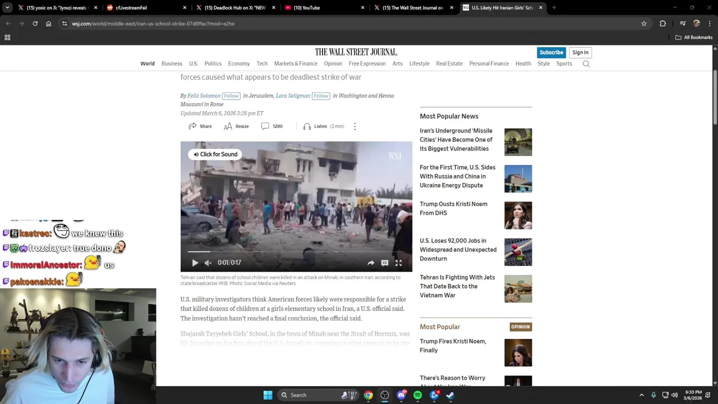Open site information icon in address bar
The image size is (718, 404).
click(65, 24)
